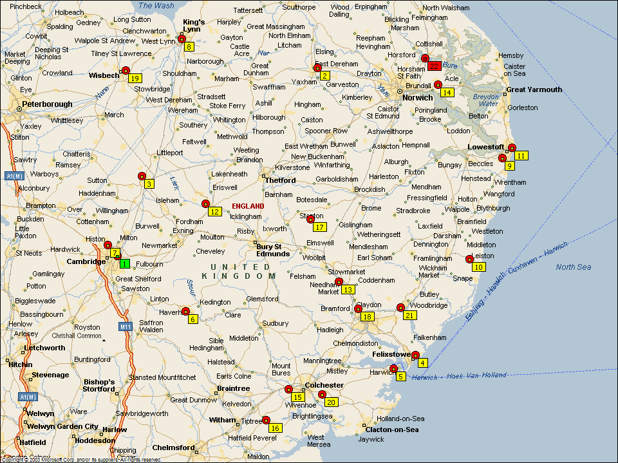Select the red marker pin labeled 10
Screen dimensions: 618x463
pyautogui.click(x=469, y=259)
